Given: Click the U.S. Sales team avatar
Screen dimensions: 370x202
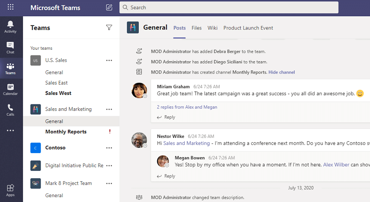Looking at the screenshot, I should pos(35,60).
